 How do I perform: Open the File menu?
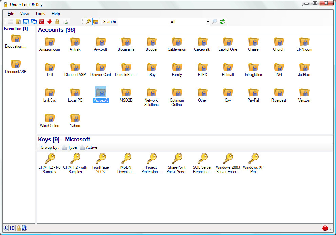pyautogui.click(x=11, y=14)
